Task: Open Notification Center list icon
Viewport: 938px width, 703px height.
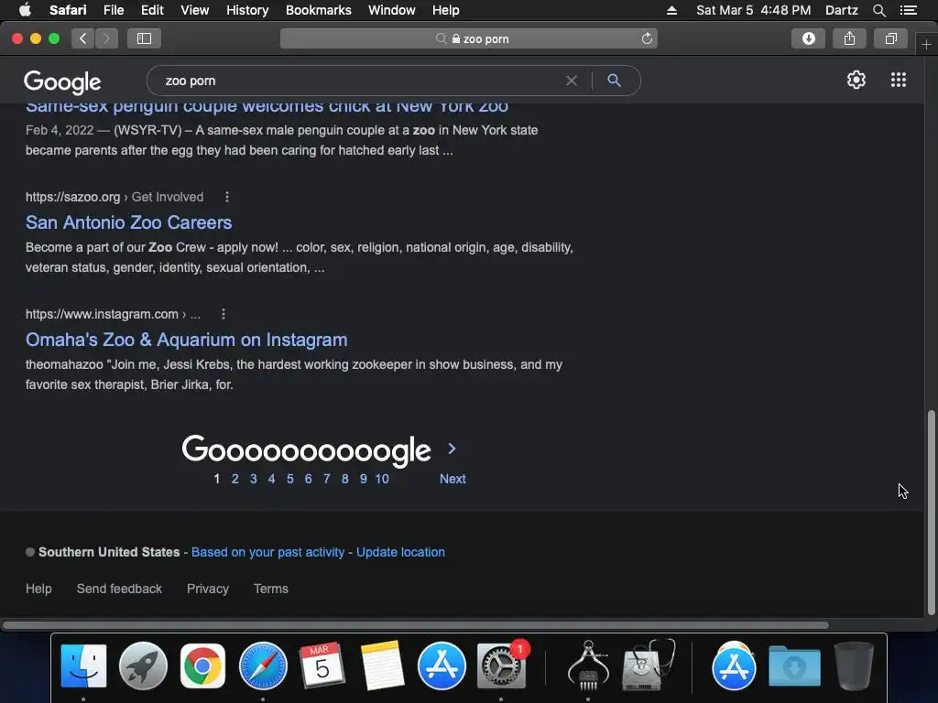Action: [x=909, y=10]
